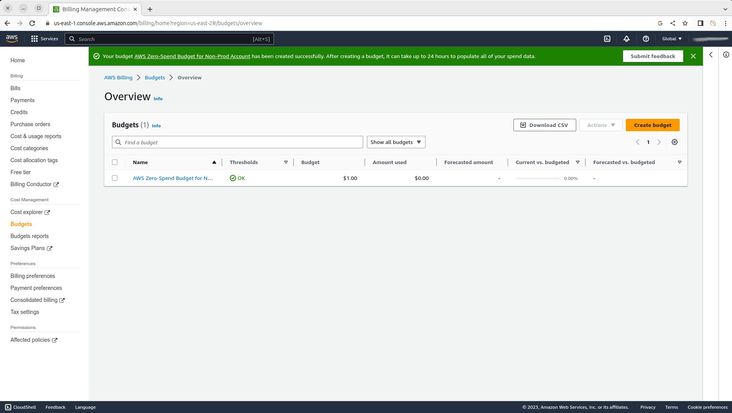This screenshot has height=413, width=732.
Task: Open the AWS Zero-Spend Budget link in the table
Action: point(173,178)
